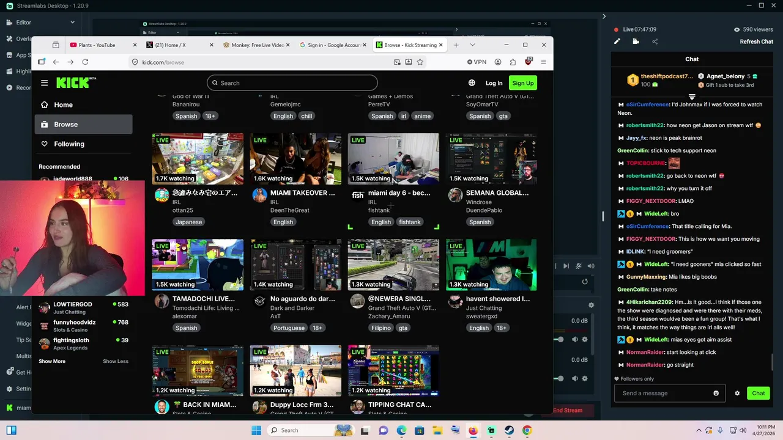The height and width of the screenshot is (440, 783).
Task: Open emoji picker in chat input
Action: (716, 393)
